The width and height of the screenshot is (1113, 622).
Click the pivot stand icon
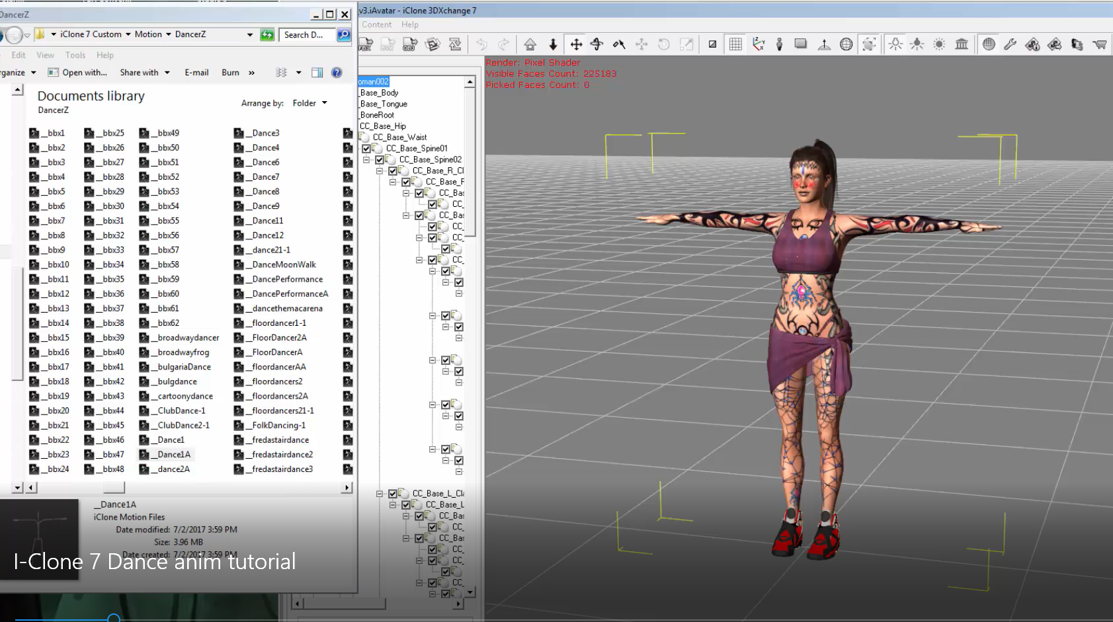(x=824, y=44)
